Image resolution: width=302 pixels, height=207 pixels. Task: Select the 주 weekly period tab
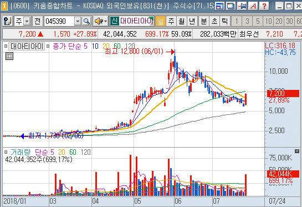pyautogui.click(x=171, y=21)
